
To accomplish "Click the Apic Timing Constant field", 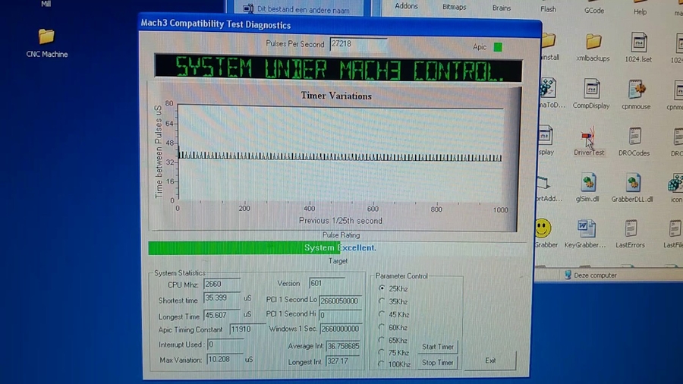I will [247, 329].
